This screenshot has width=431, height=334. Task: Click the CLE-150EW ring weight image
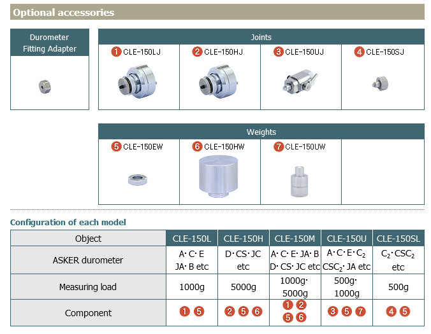click(x=138, y=180)
